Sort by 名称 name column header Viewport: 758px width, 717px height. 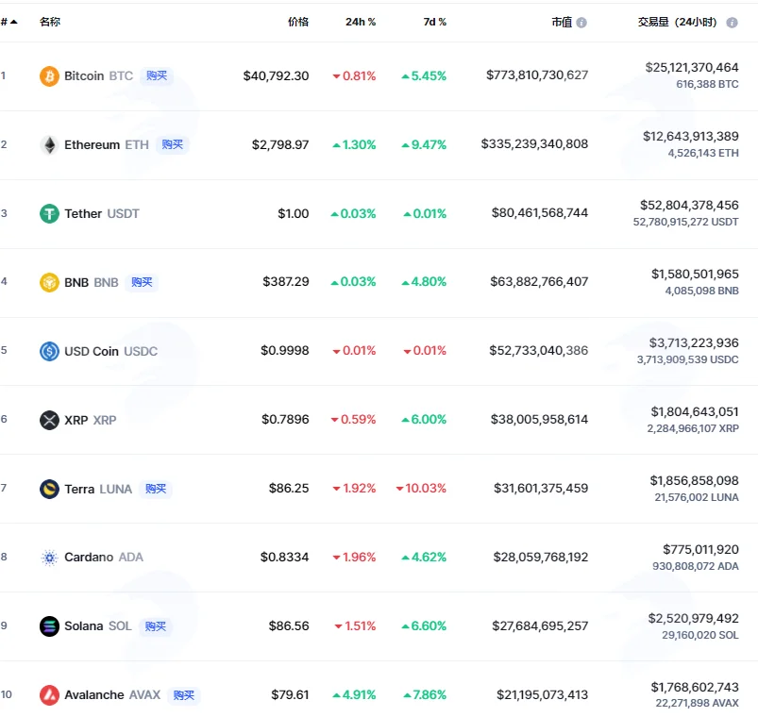click(50, 22)
